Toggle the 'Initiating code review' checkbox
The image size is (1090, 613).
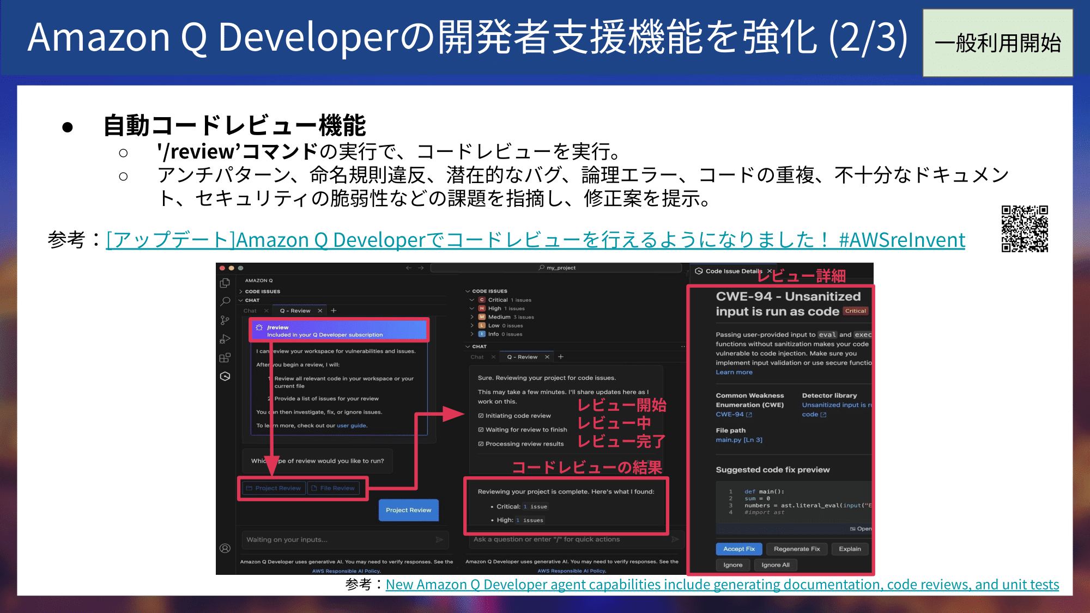point(481,416)
